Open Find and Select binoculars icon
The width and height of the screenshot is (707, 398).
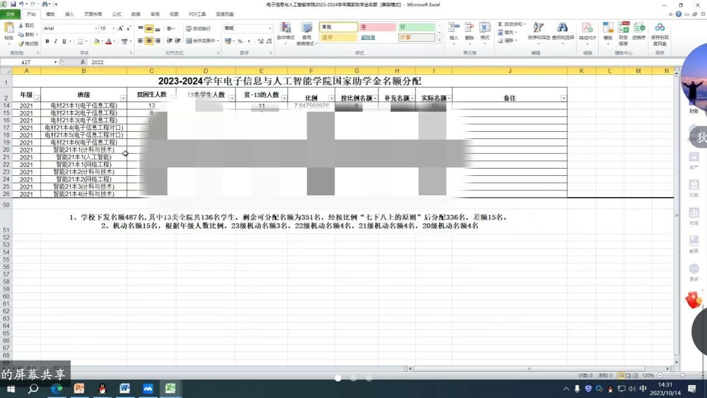click(x=562, y=32)
